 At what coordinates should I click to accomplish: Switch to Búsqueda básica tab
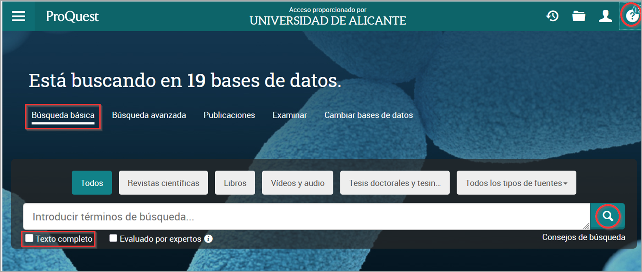(63, 115)
